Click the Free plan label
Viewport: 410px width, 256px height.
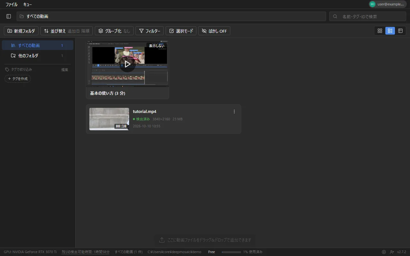[211, 252]
